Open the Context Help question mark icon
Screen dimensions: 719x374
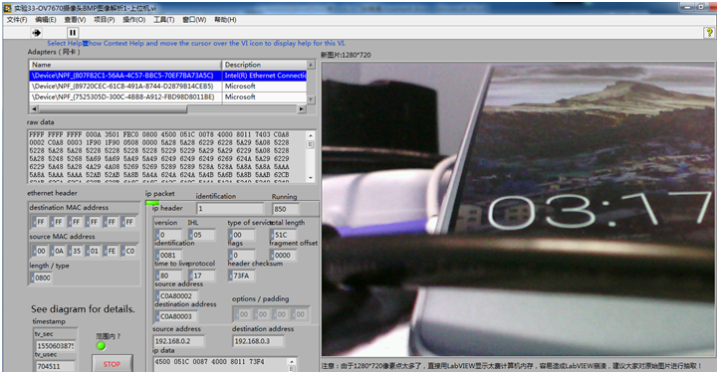tap(709, 33)
